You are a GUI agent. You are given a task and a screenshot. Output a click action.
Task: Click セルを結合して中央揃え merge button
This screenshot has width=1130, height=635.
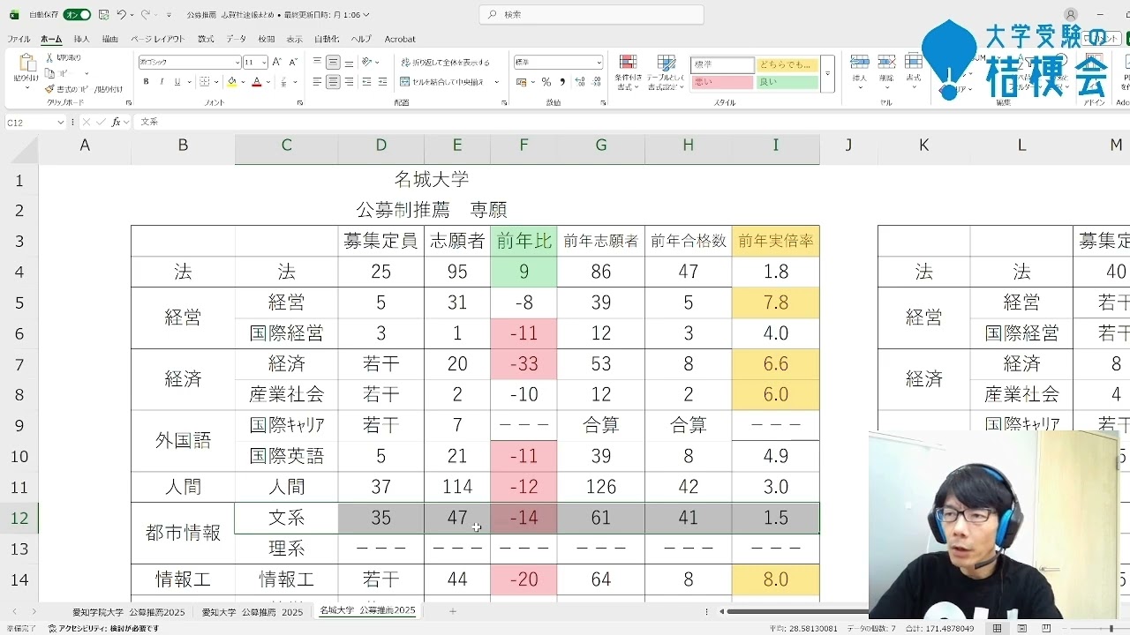441,82
